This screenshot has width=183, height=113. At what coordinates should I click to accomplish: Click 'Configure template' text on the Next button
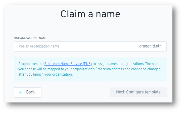(144, 92)
